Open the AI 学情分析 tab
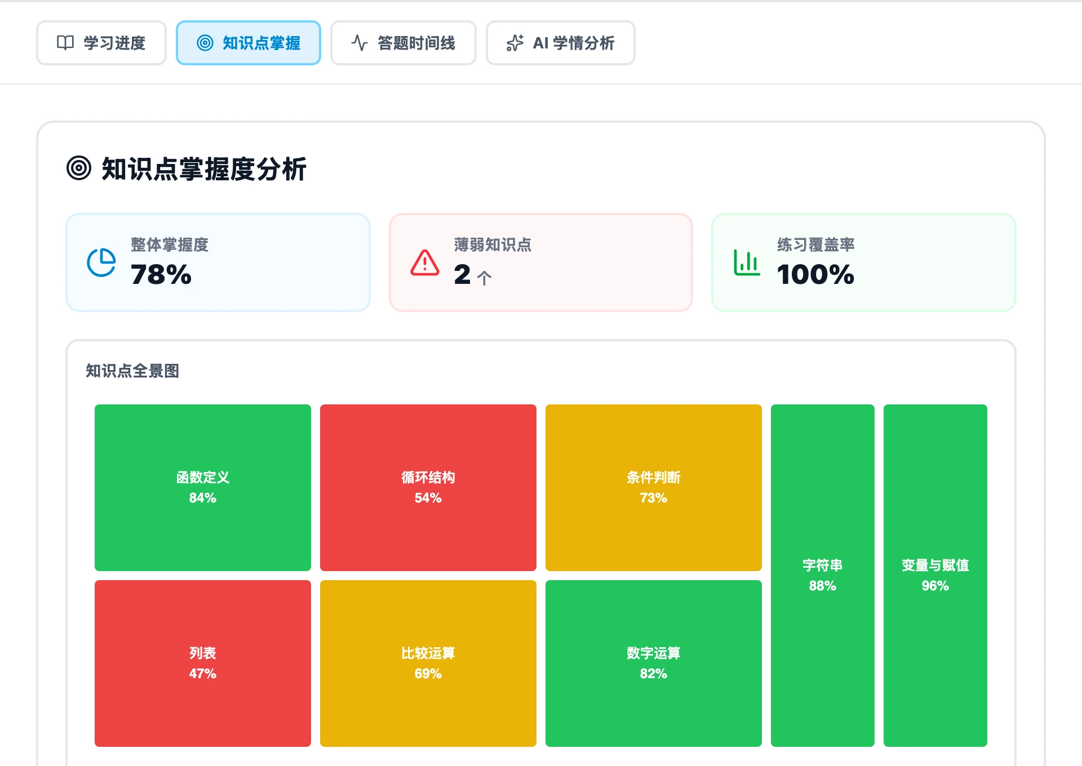The height and width of the screenshot is (766, 1082). click(561, 43)
